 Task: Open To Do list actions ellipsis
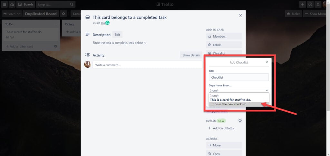56,24
